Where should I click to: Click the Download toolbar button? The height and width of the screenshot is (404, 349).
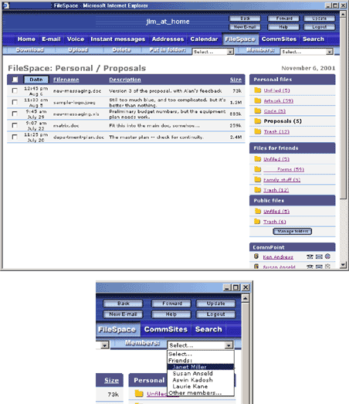click(x=29, y=49)
